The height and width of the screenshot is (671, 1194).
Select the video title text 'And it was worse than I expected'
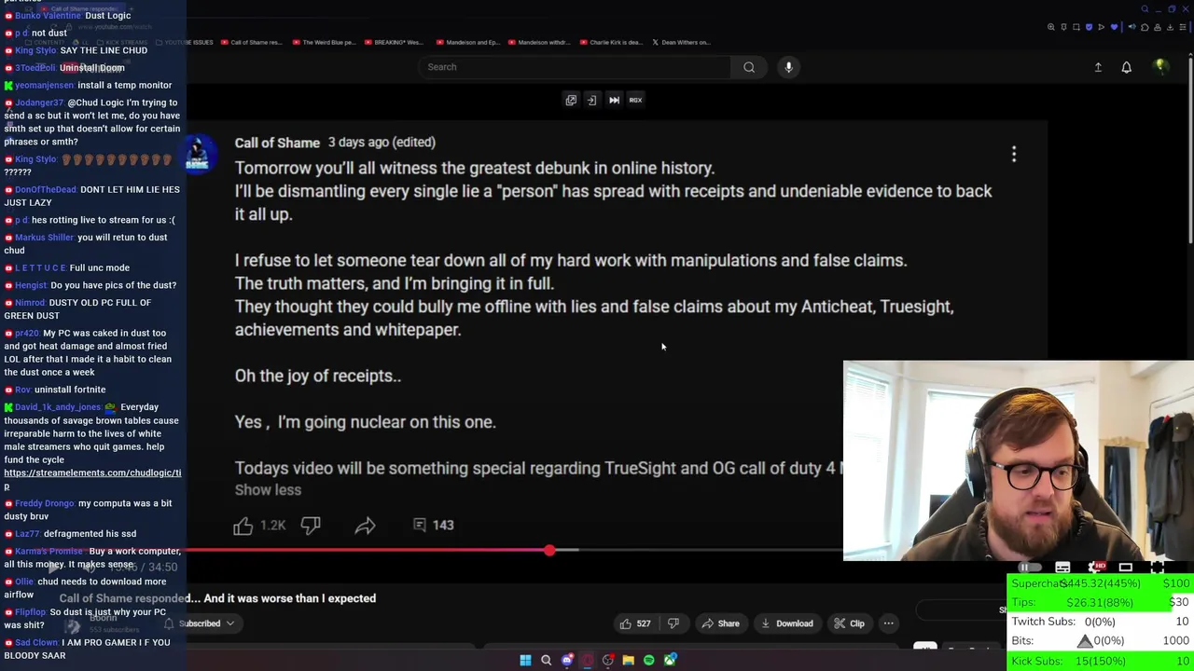tap(289, 598)
